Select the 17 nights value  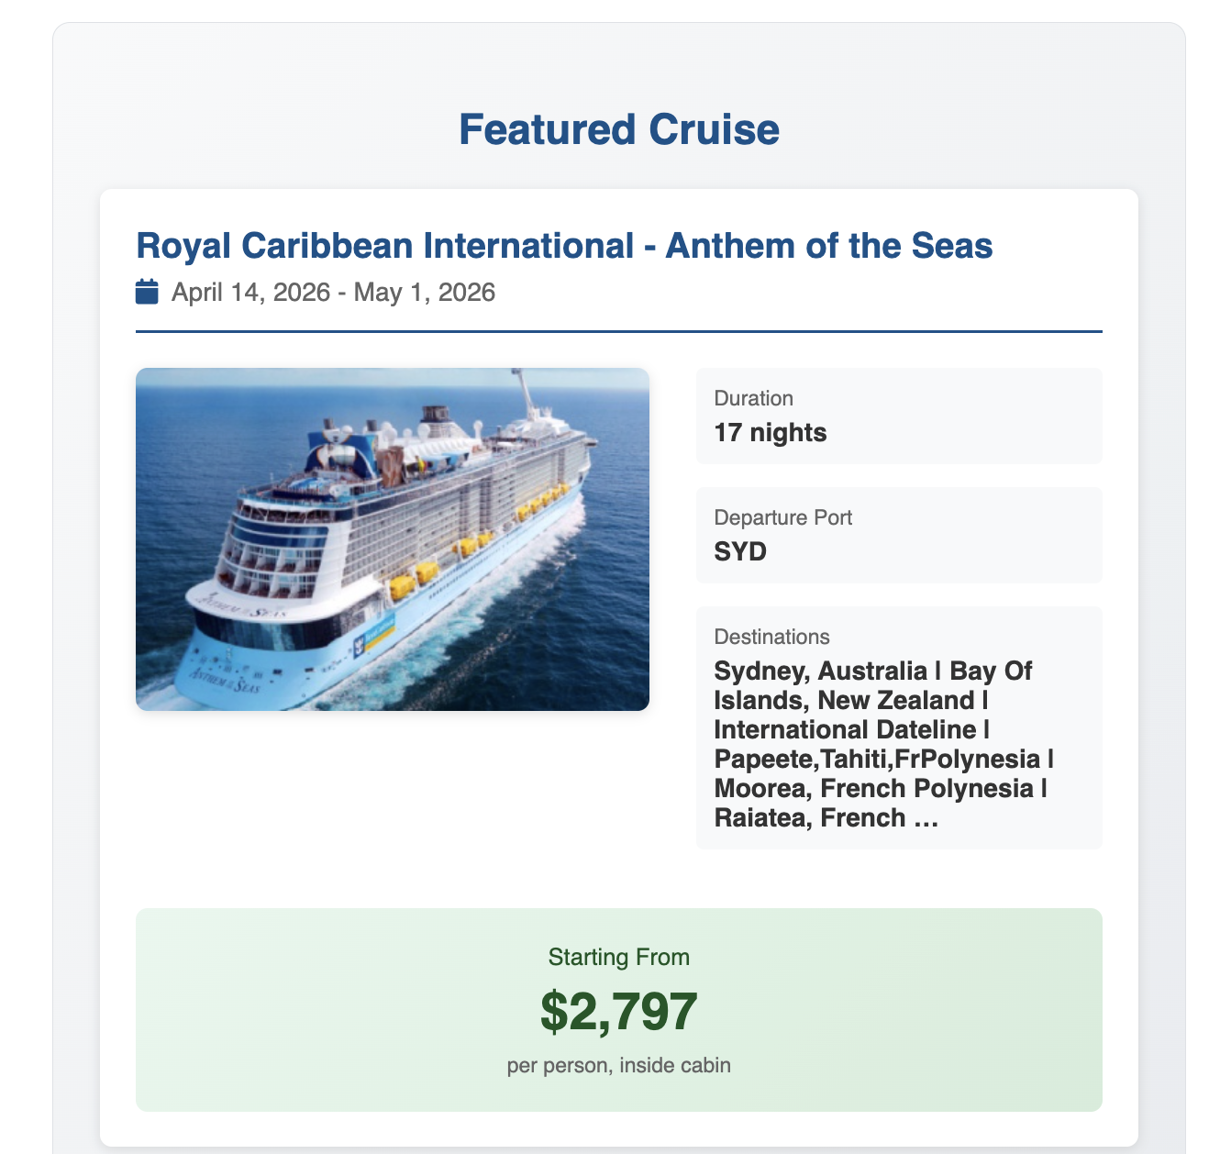771,433
